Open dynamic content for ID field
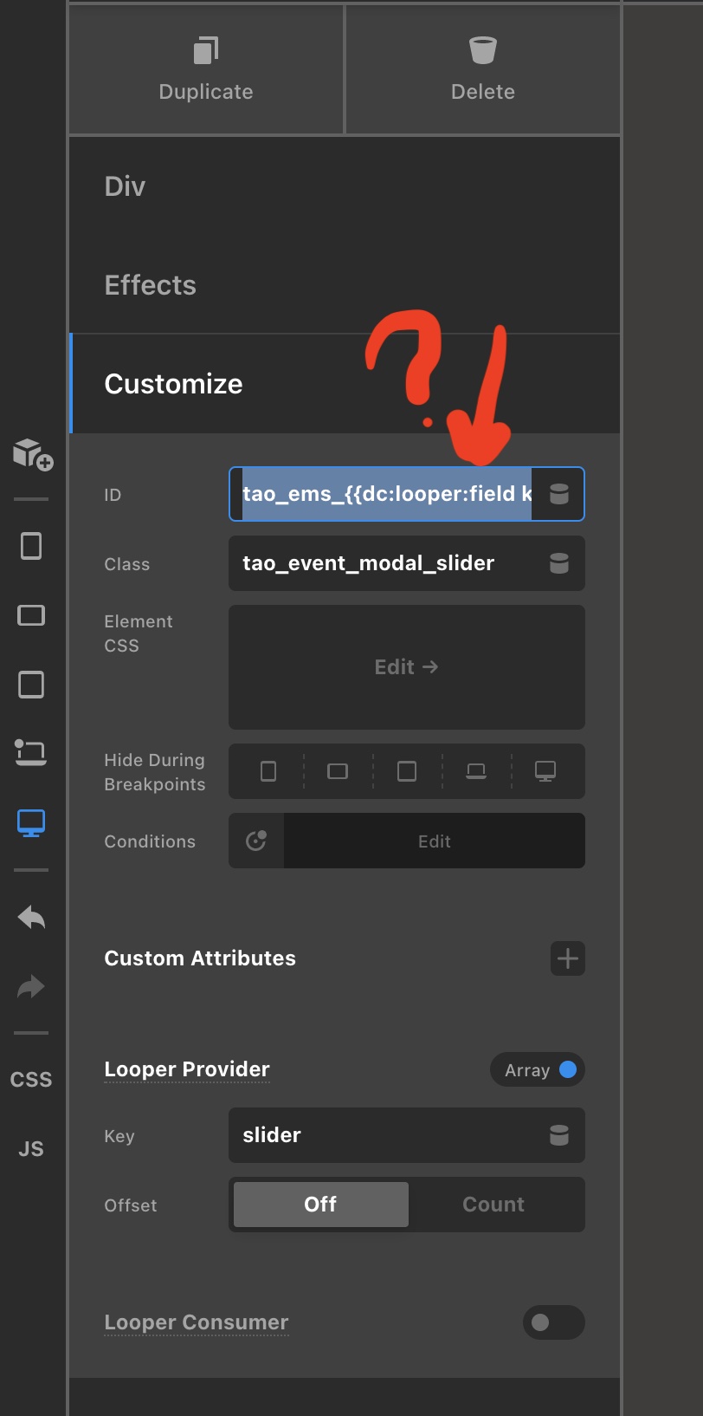703x1416 pixels. tap(559, 494)
